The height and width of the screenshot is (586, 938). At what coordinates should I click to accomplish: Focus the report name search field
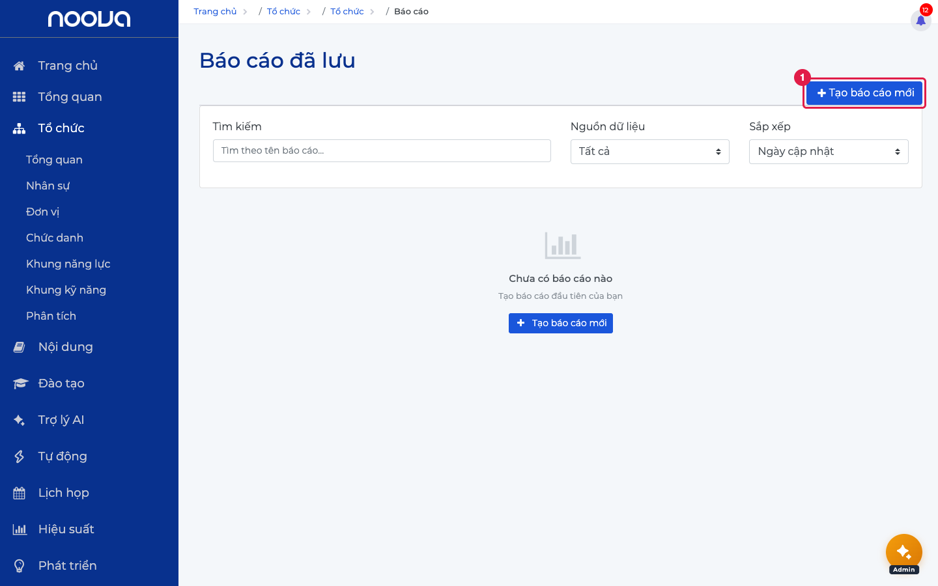tap(382, 150)
